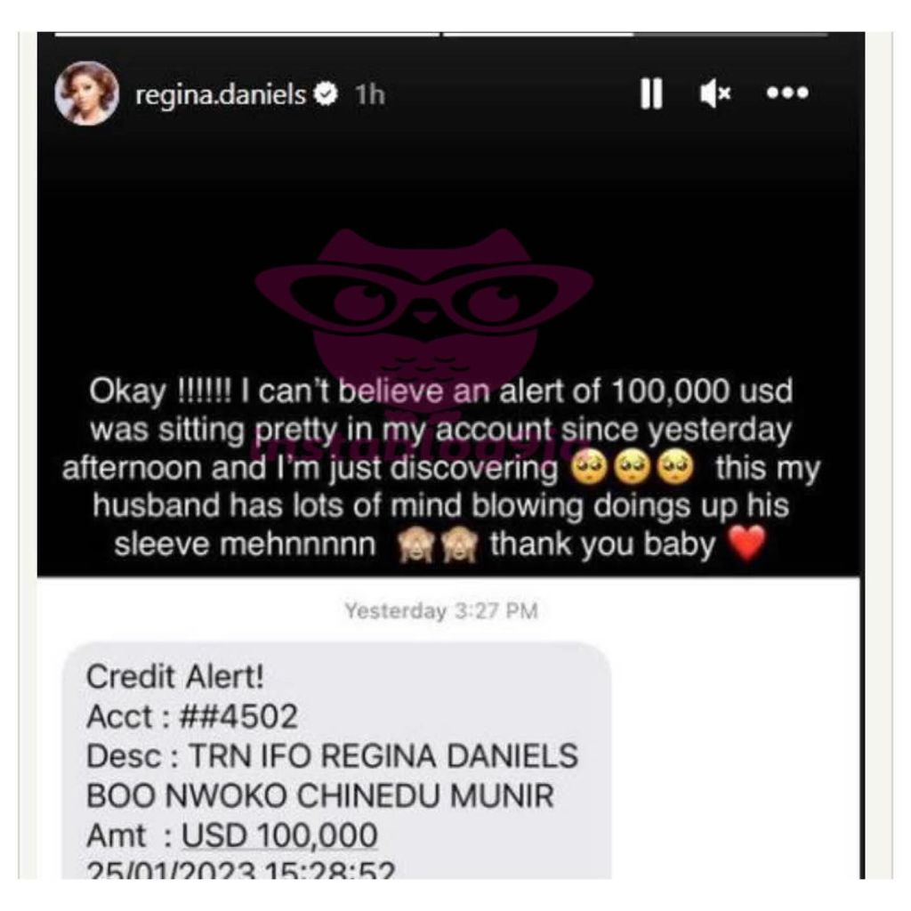The image size is (911, 911).
Task: Pause the story with the pause icon
Action: click(650, 93)
